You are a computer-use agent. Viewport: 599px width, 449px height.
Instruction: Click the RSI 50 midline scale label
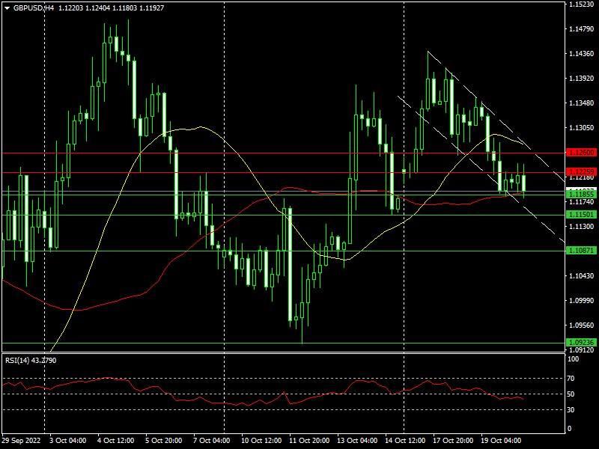[571, 394]
